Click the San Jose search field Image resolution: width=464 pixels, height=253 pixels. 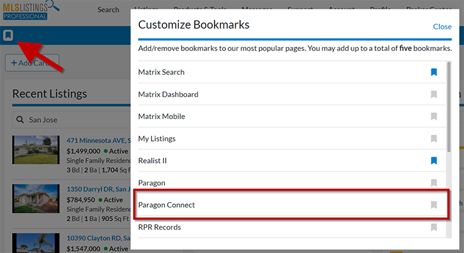tap(72, 120)
